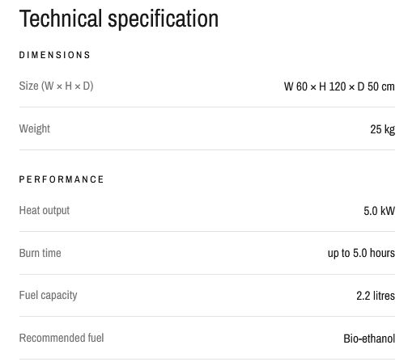Select the 5.0 kW value
408x362 pixels.
379,211
